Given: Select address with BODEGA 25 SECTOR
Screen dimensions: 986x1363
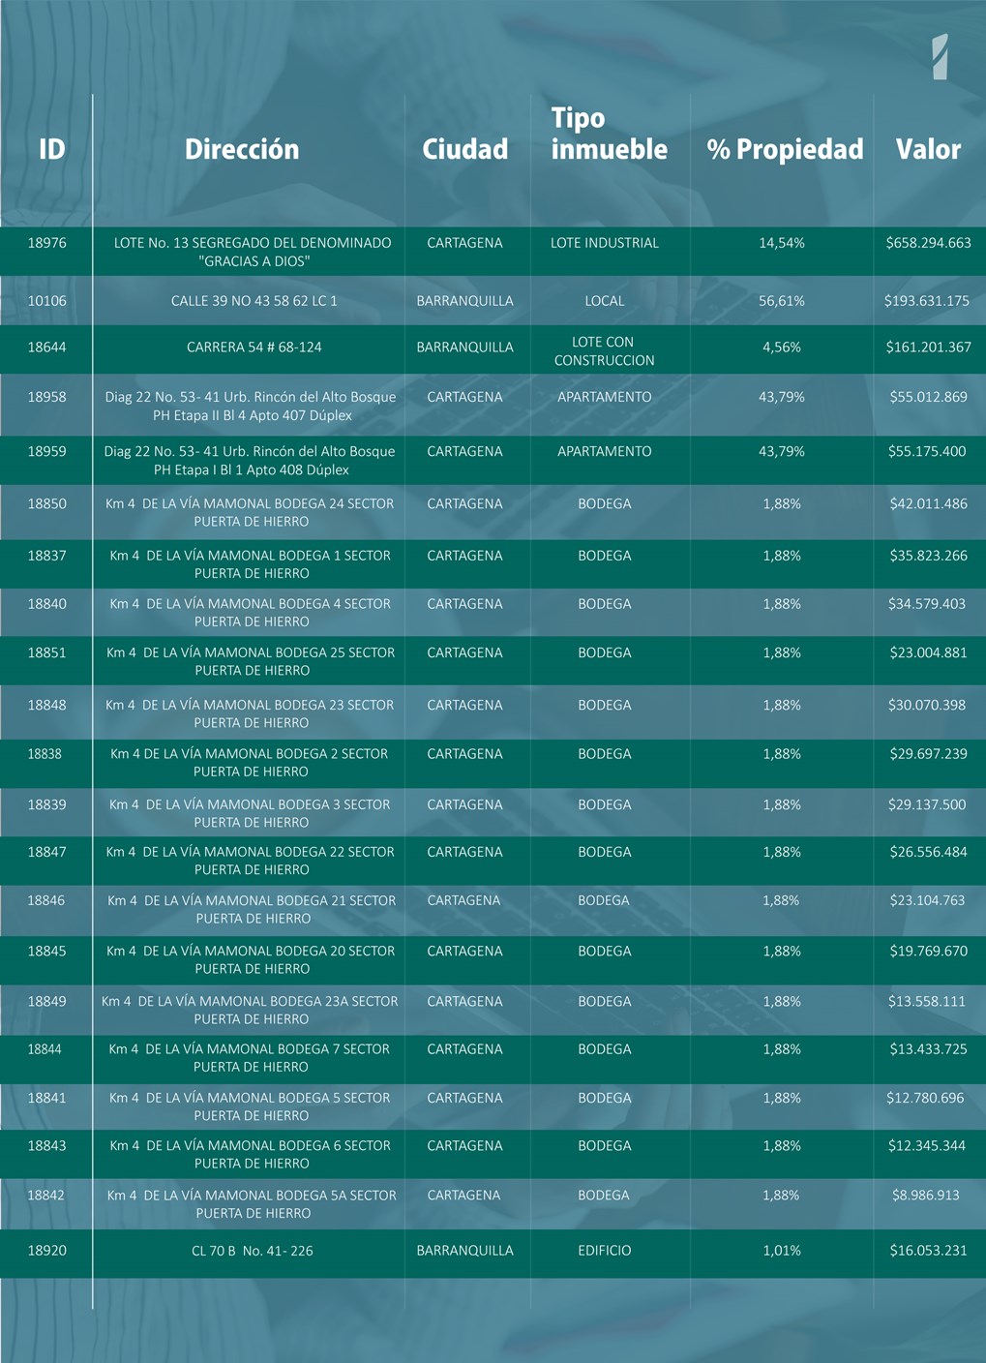Looking at the screenshot, I should click(252, 661).
